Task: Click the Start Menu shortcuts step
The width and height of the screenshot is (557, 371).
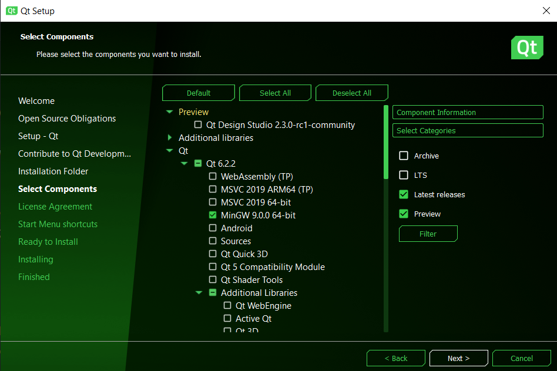Action: (x=58, y=224)
